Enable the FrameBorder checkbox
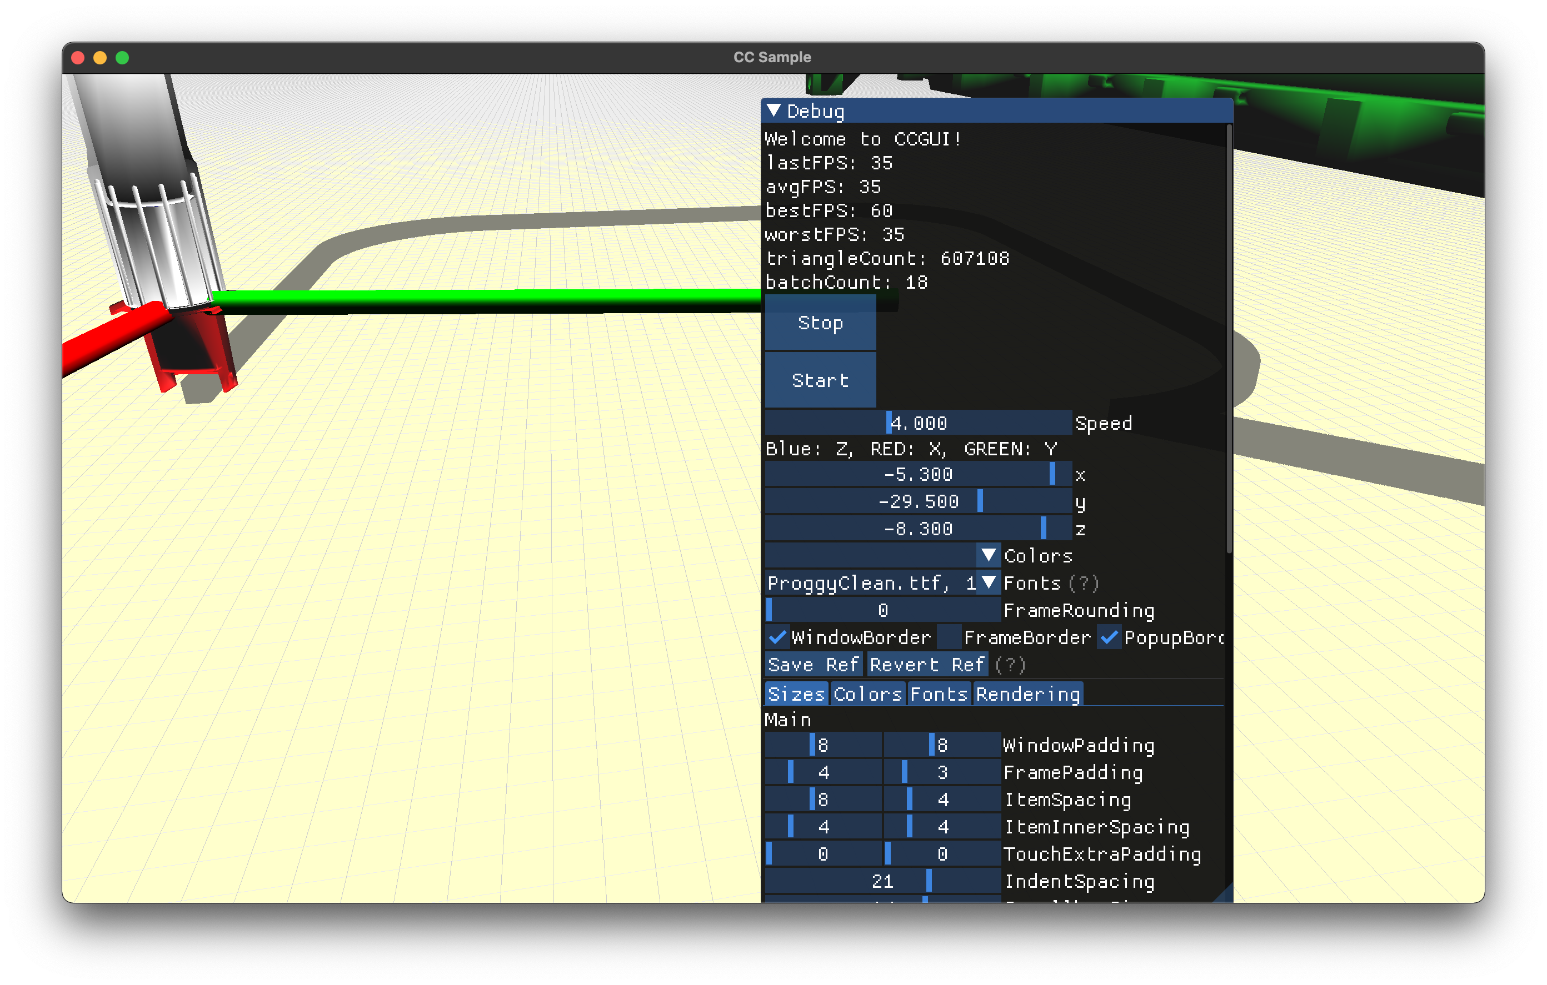Screen dimensions: 1547x985 point(948,637)
